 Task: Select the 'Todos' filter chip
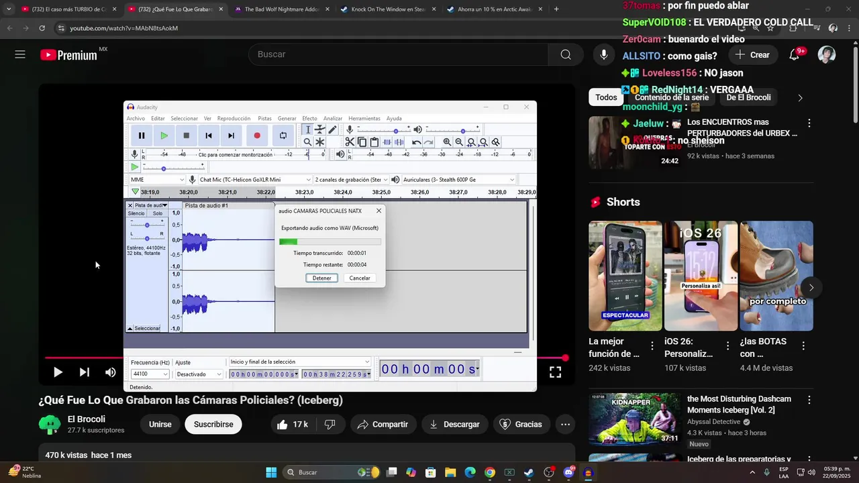606,97
